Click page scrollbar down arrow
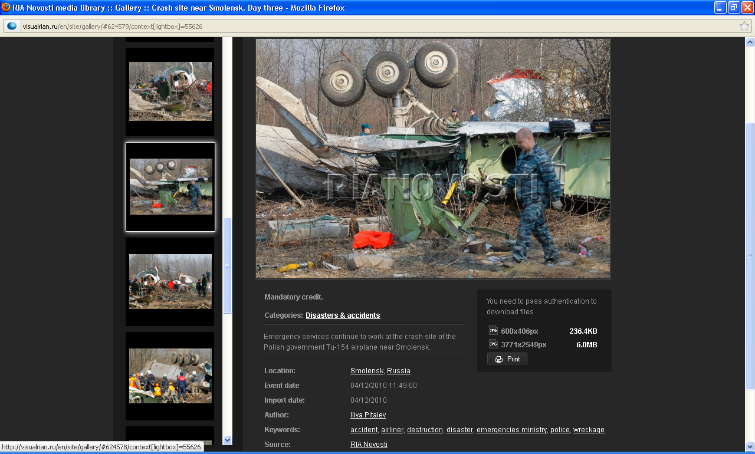 (x=750, y=446)
